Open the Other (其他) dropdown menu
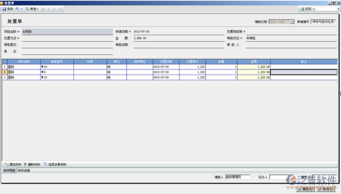This screenshot has width=341, height=194. click(x=32, y=9)
